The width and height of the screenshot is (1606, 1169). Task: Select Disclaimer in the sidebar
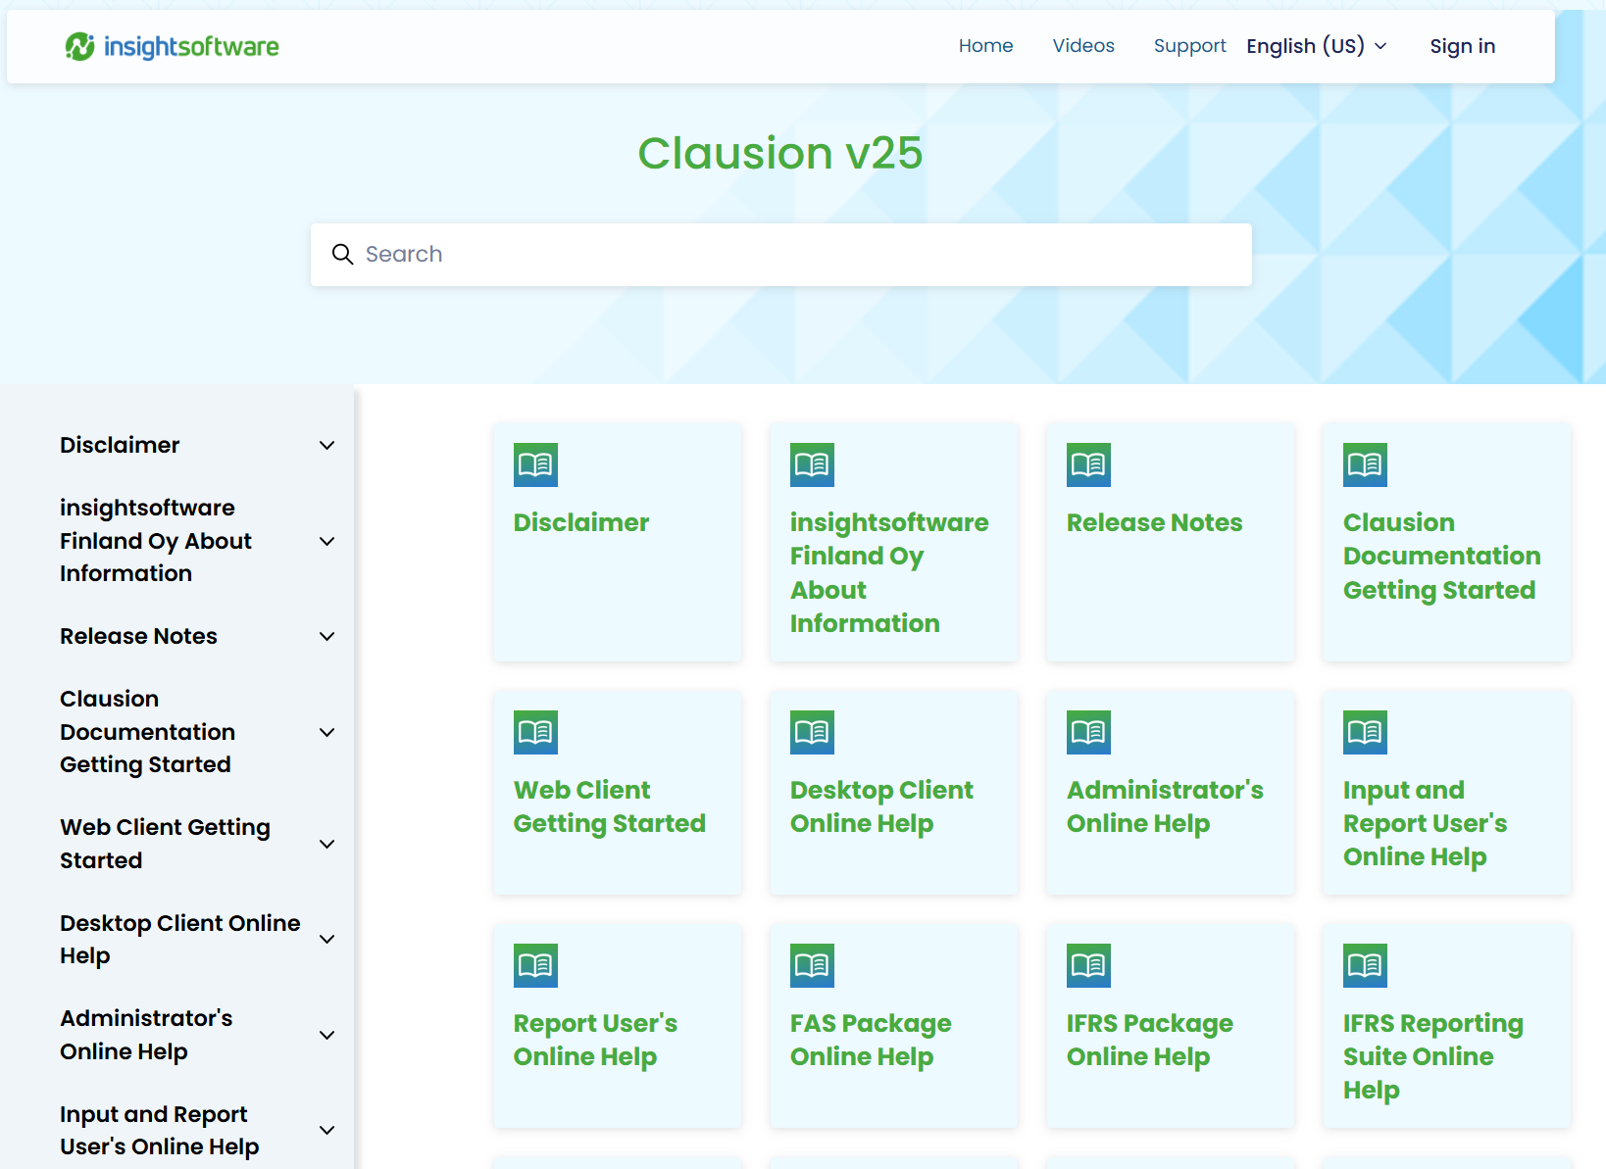120,445
